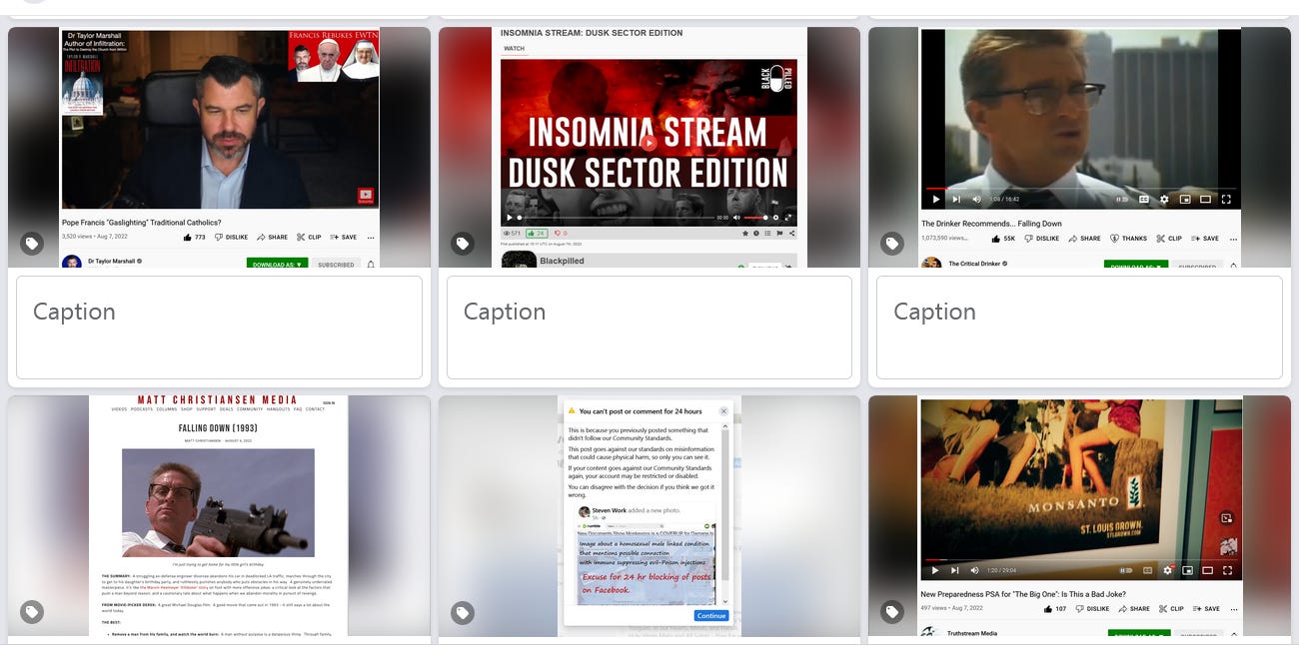This screenshot has height=656, width=1299.
Task: Open alt-text tag icon on Monsanto video image
Action: pos(891,612)
